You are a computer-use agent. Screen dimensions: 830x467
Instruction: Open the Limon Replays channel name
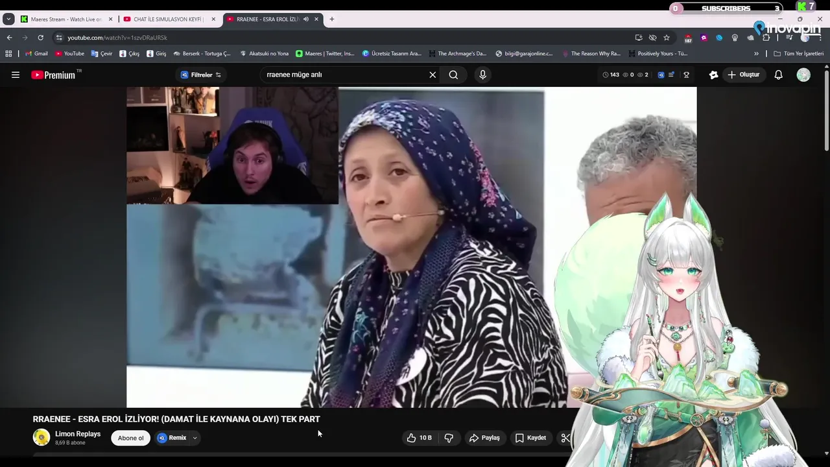click(78, 434)
